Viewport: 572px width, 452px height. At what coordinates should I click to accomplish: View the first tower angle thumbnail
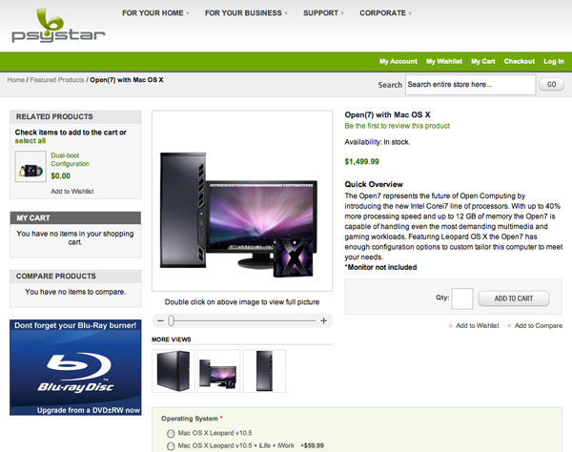(174, 371)
